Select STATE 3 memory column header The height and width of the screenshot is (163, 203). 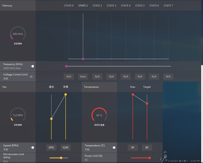tap(111, 6)
